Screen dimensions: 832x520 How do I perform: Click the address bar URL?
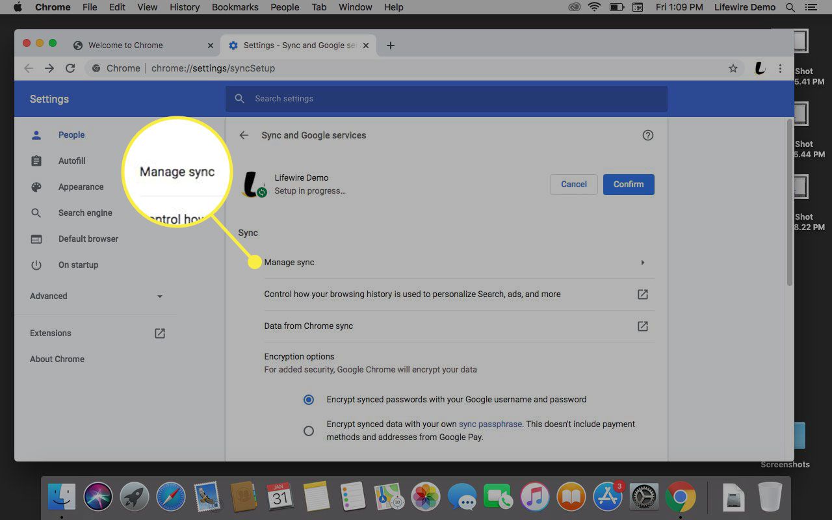(213, 68)
